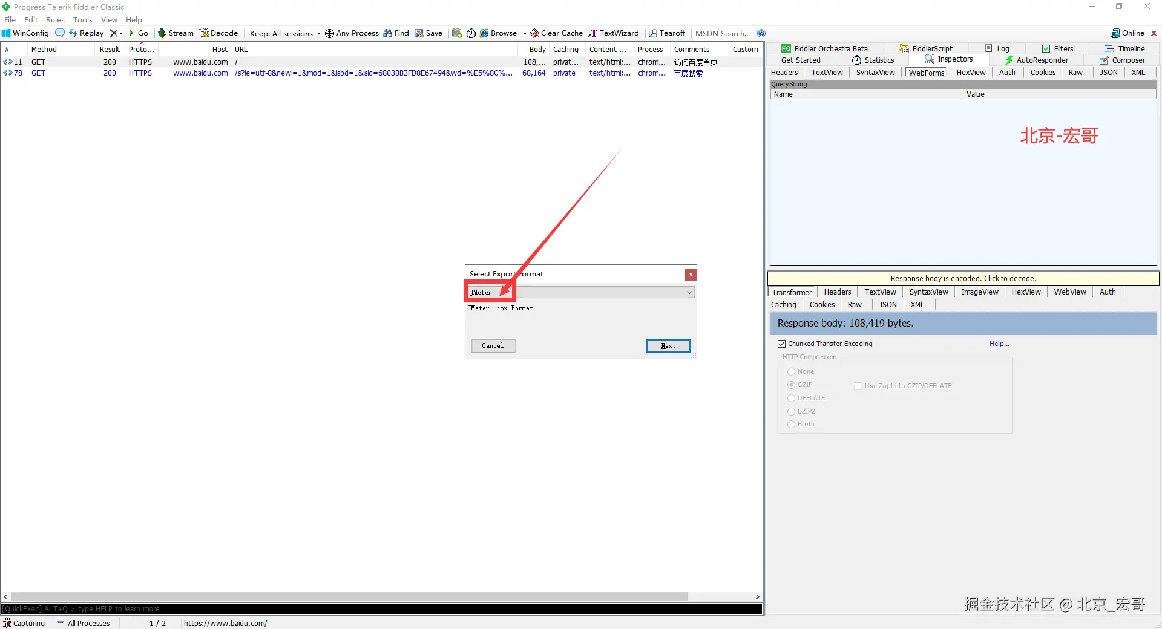
Task: Open the Composer tab
Action: coord(1123,60)
